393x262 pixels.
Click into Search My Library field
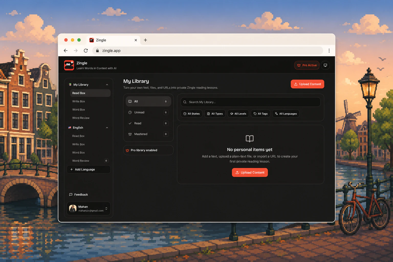pos(250,102)
